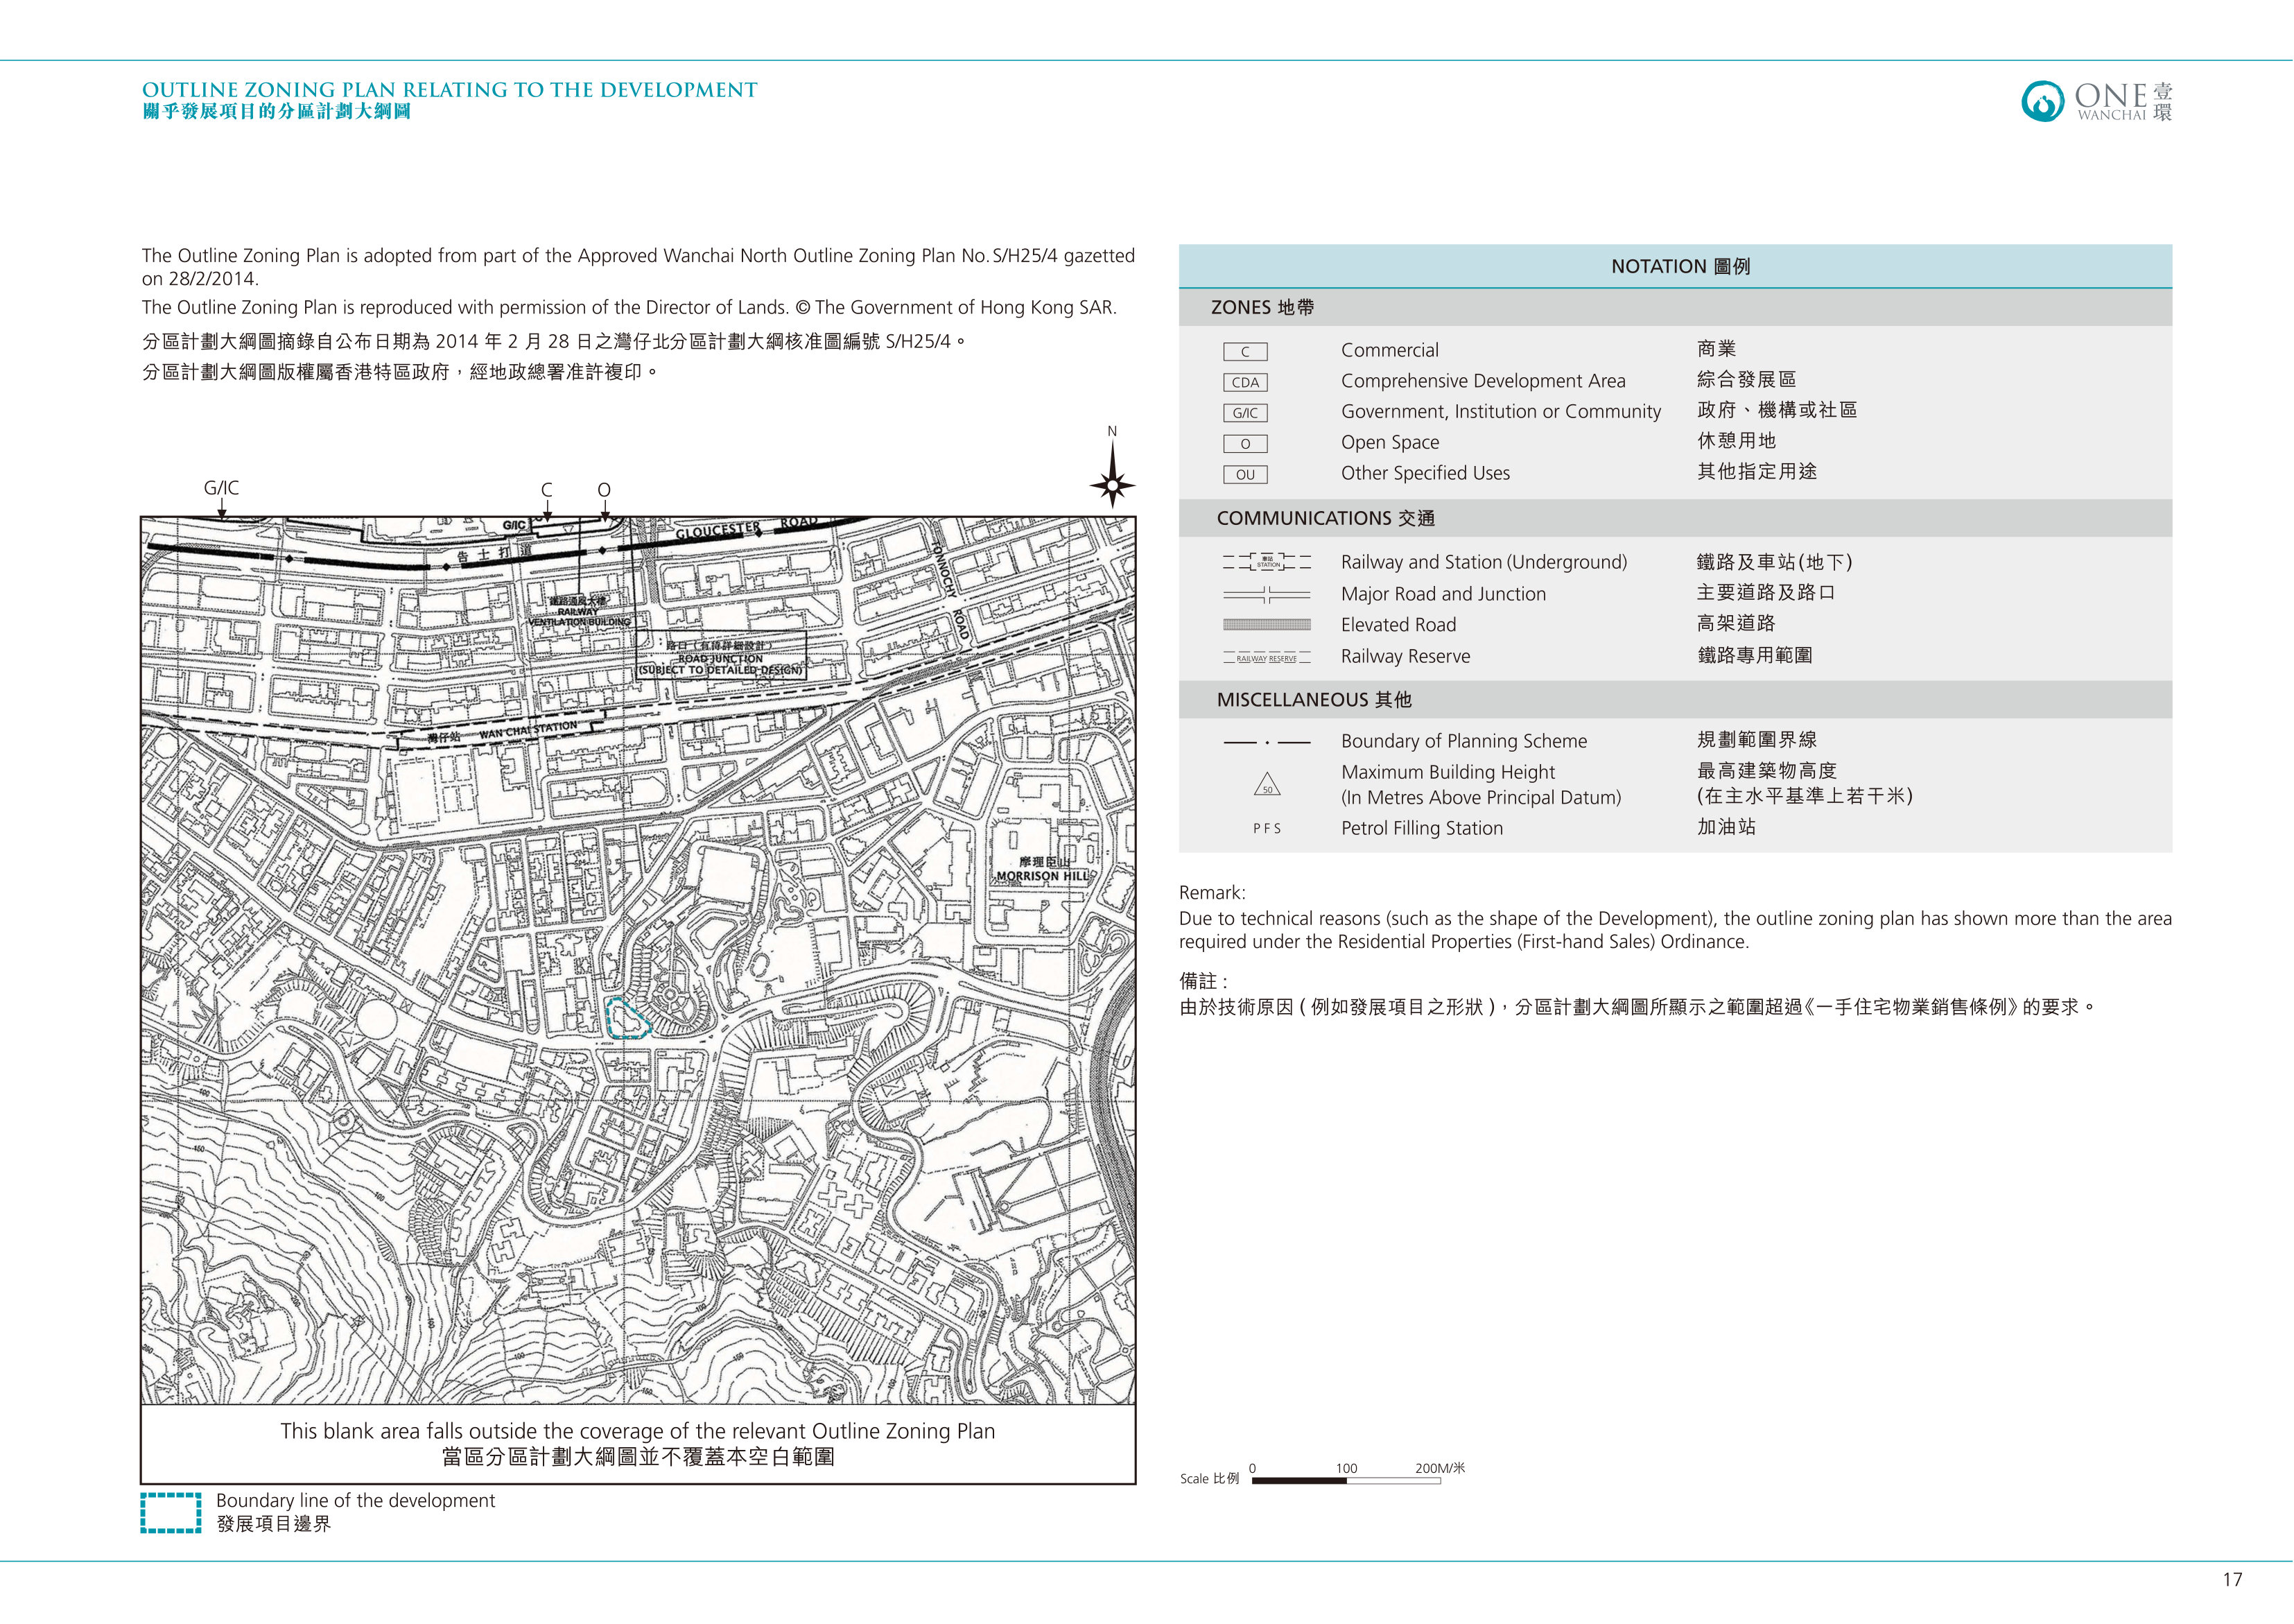Click the Elevated Road legend symbol
This screenshot has width=2294, height=1624.
[x=1267, y=625]
